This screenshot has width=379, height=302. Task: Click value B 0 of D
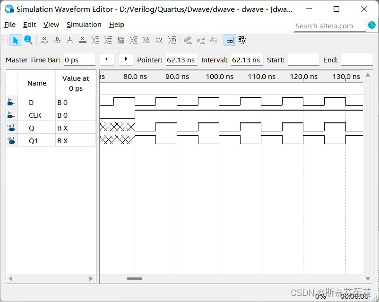62,103
